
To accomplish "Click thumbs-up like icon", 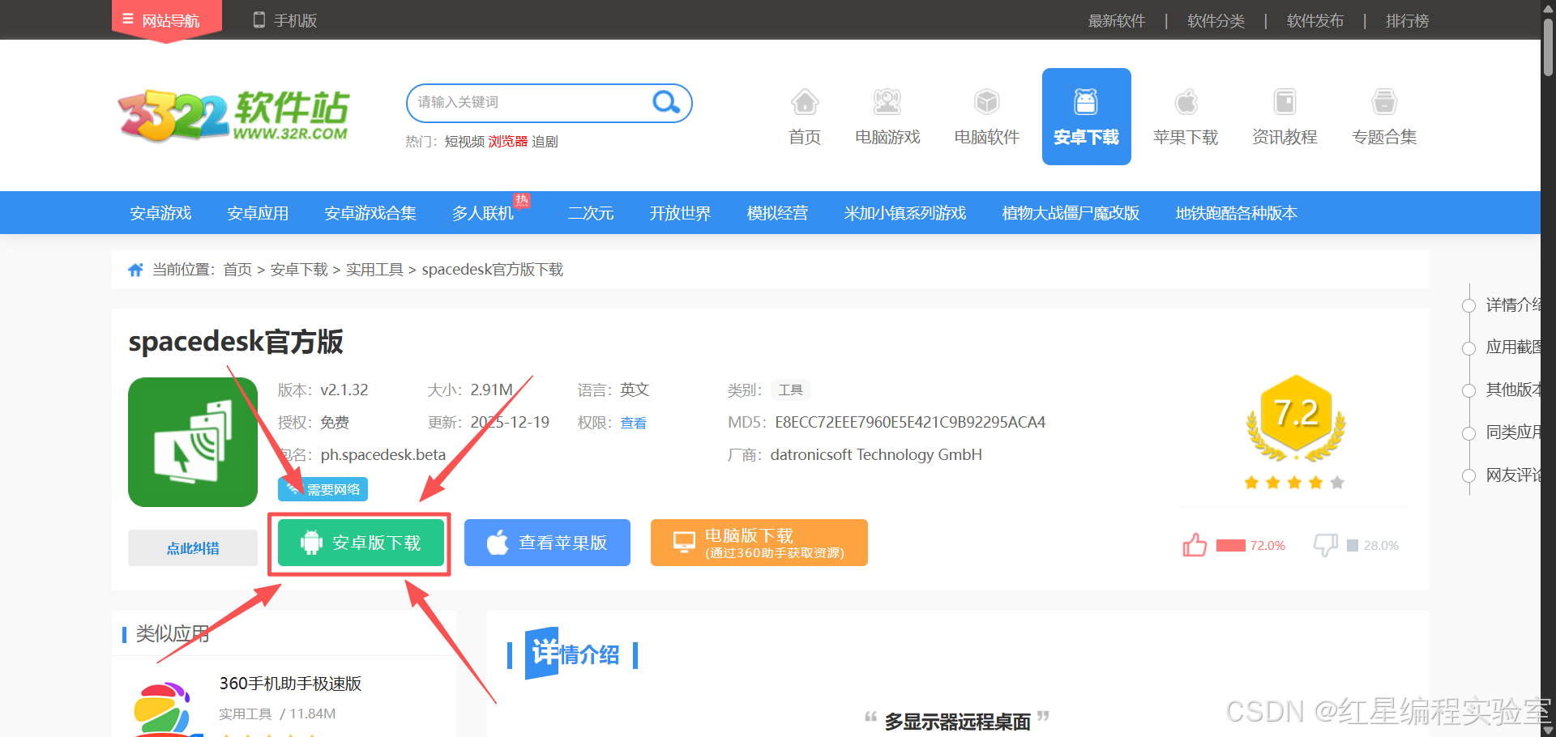I will point(1195,545).
